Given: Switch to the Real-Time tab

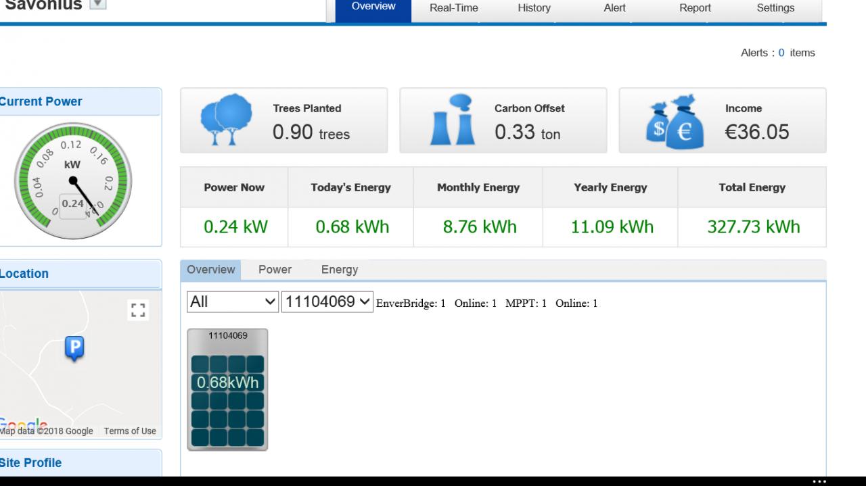Looking at the screenshot, I should [x=454, y=8].
